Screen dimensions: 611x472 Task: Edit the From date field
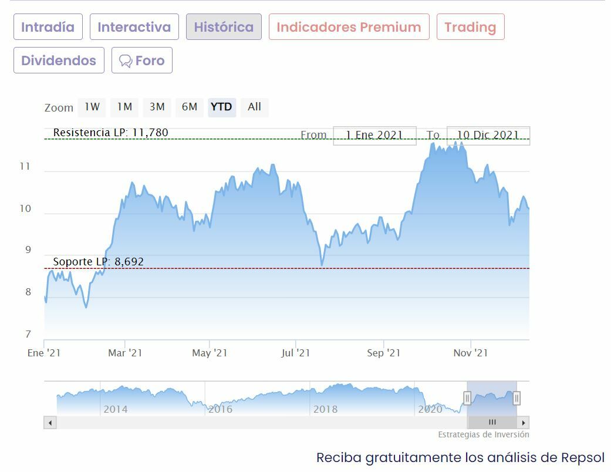[374, 136]
